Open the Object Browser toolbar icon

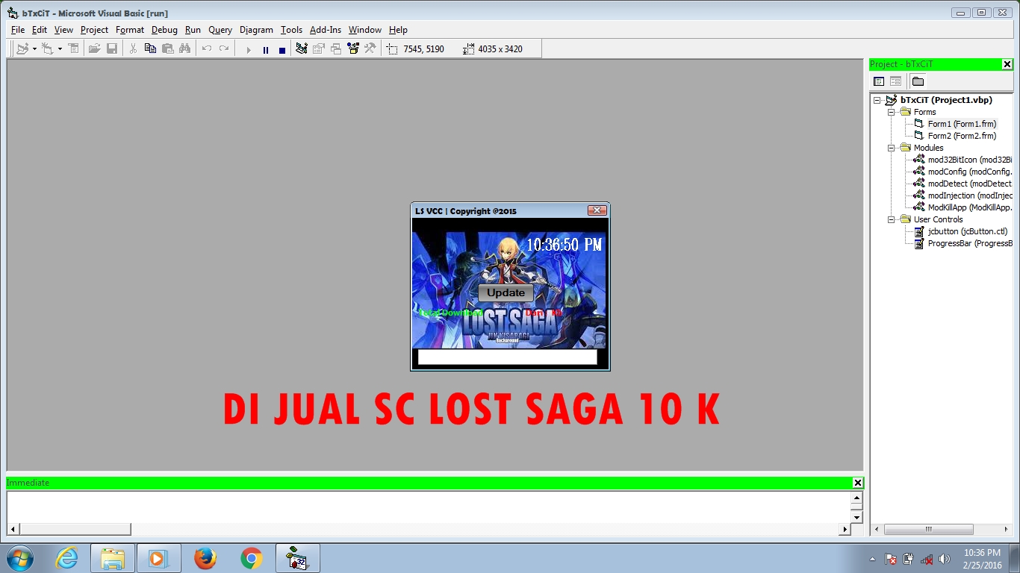[x=353, y=49]
